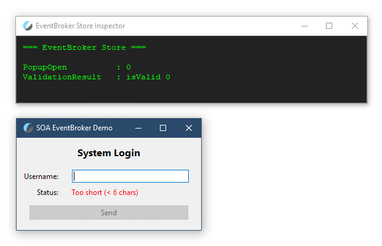
Task: Click the EventBroker Store Inspector app icon
Action: (28, 26)
